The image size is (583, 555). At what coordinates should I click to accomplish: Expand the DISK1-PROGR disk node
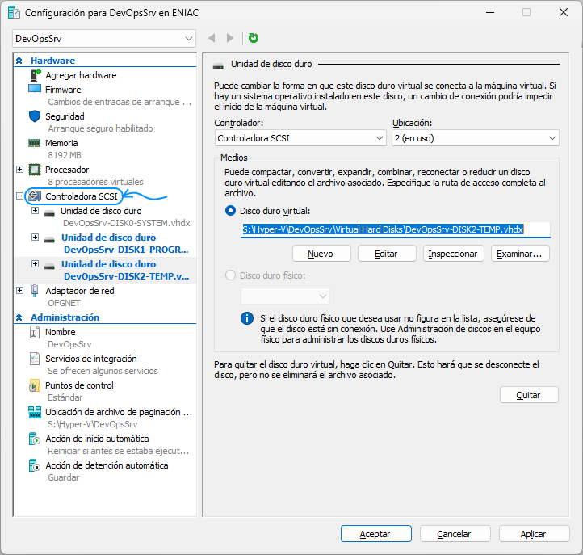coord(35,237)
